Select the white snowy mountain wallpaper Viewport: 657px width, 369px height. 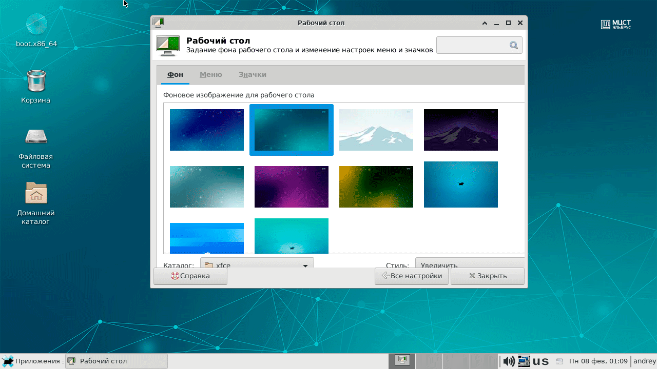[x=376, y=130]
